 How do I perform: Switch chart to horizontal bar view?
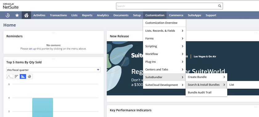point(16,76)
